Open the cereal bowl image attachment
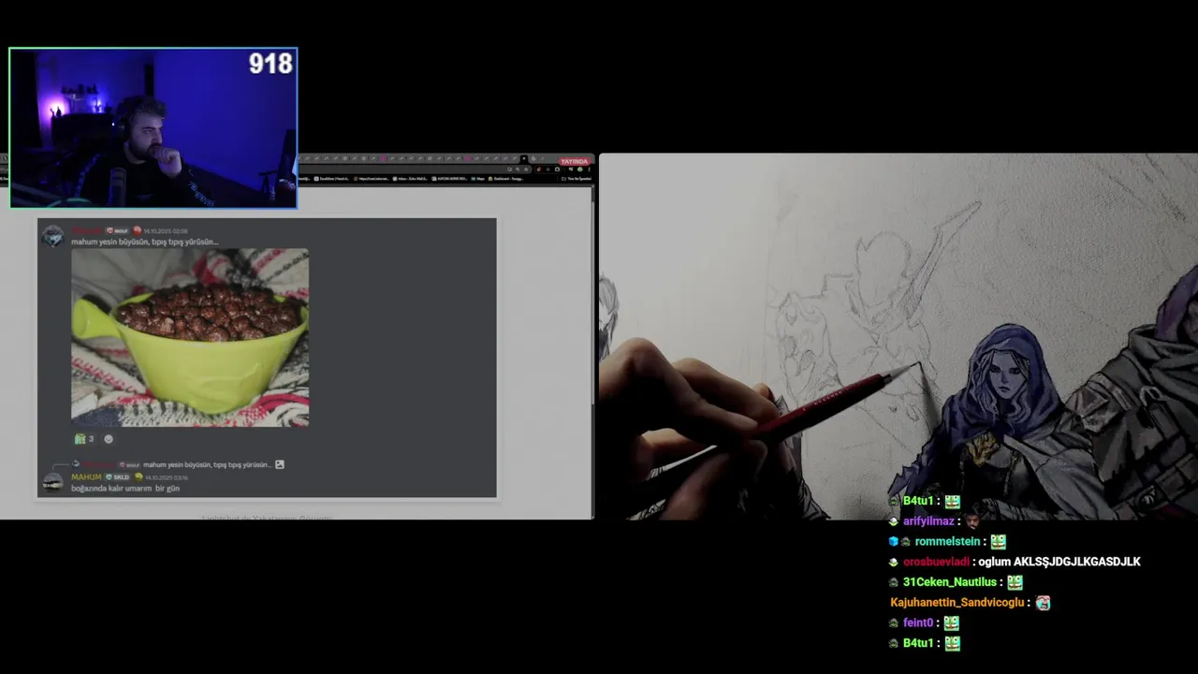This screenshot has width=1198, height=674. (190, 337)
